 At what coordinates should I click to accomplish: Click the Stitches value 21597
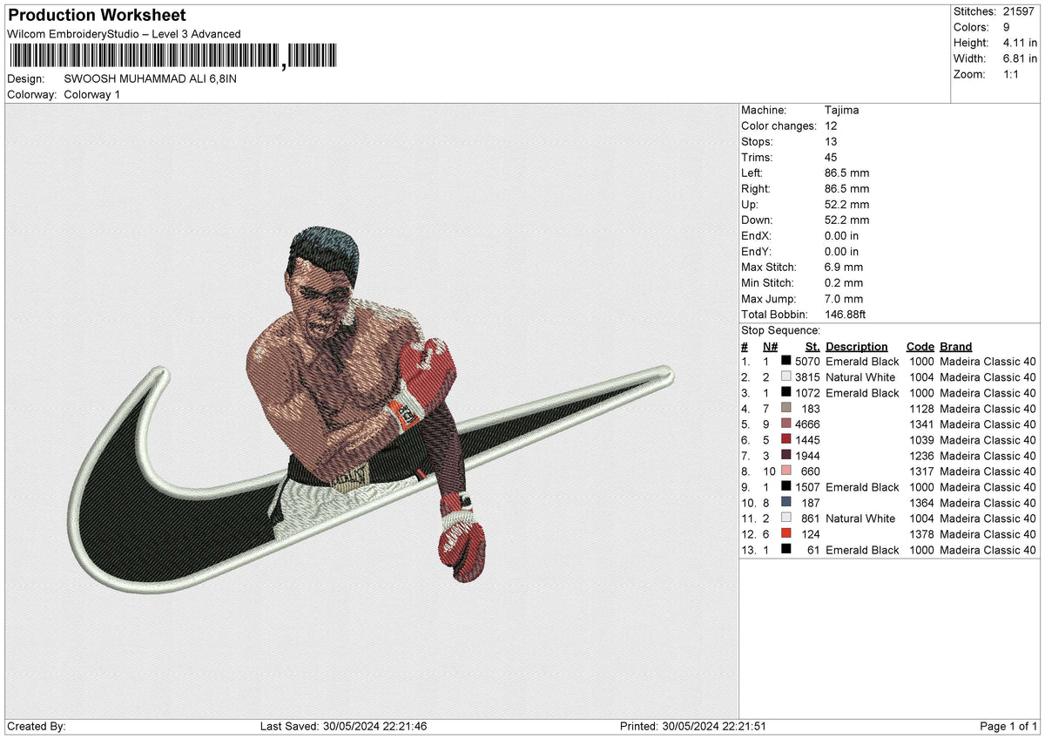pyautogui.click(x=1020, y=11)
